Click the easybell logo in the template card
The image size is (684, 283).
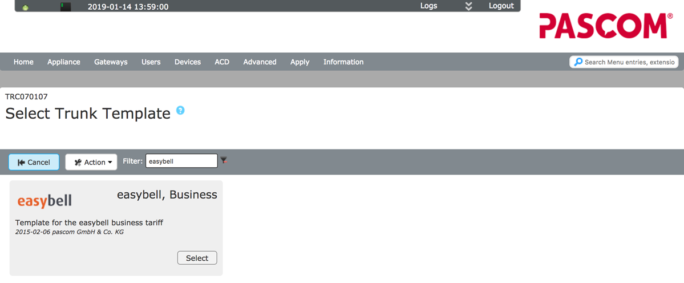point(44,201)
